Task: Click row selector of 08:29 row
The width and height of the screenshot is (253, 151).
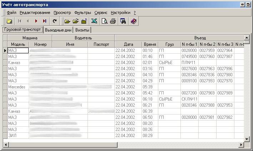Action: 5,136
